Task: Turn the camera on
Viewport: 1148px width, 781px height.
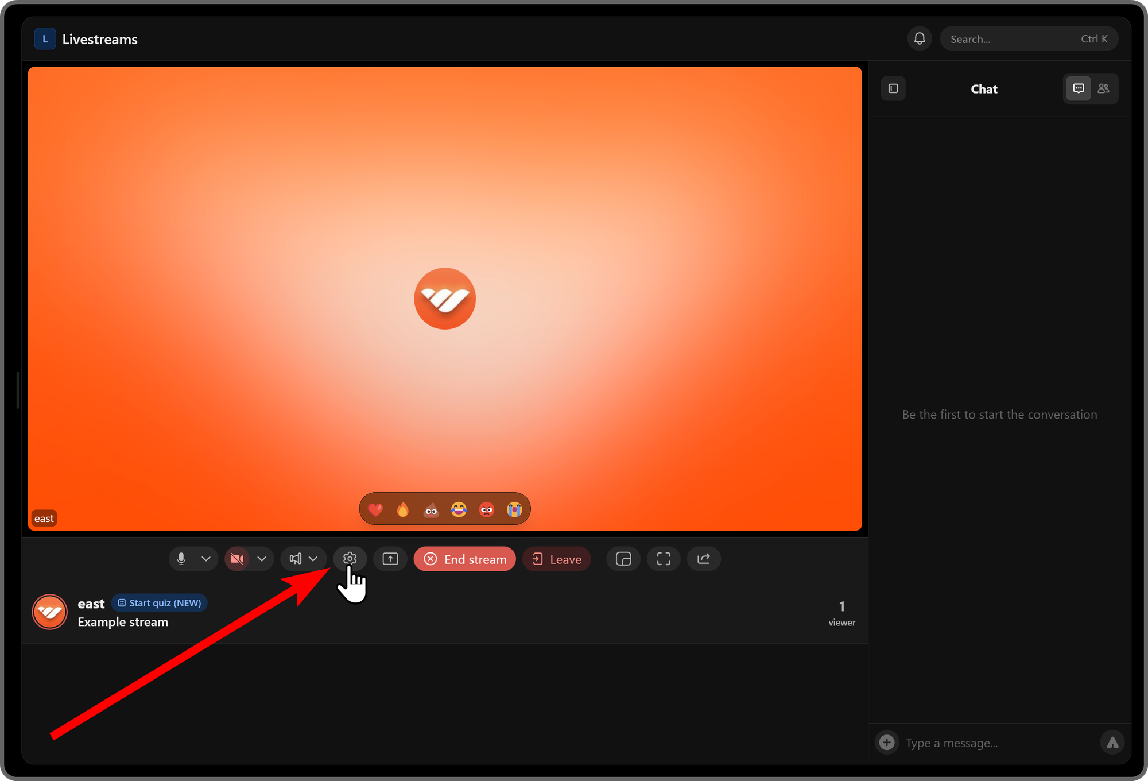Action: click(237, 559)
